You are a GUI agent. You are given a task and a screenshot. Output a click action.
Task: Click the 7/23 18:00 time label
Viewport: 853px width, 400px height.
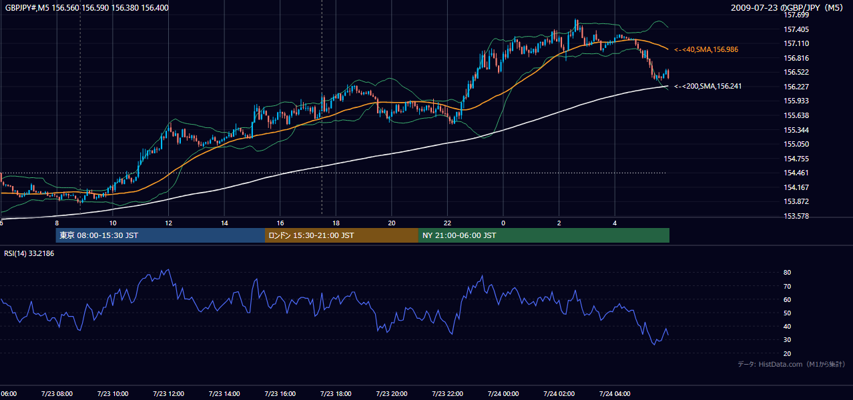coord(335,394)
